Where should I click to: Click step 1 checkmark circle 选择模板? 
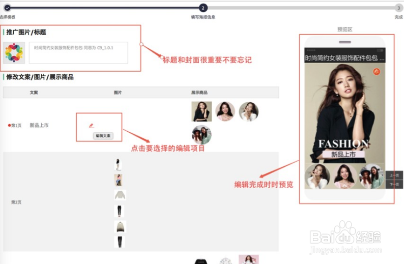(x=8, y=8)
